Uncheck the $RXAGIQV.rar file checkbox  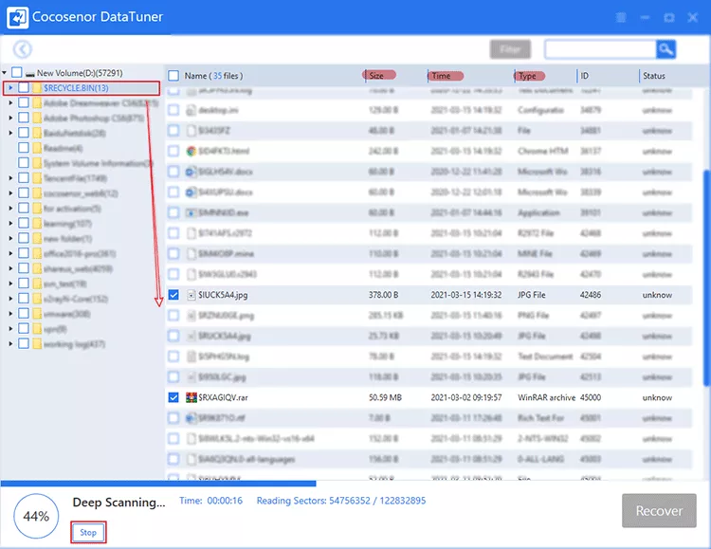pyautogui.click(x=173, y=397)
